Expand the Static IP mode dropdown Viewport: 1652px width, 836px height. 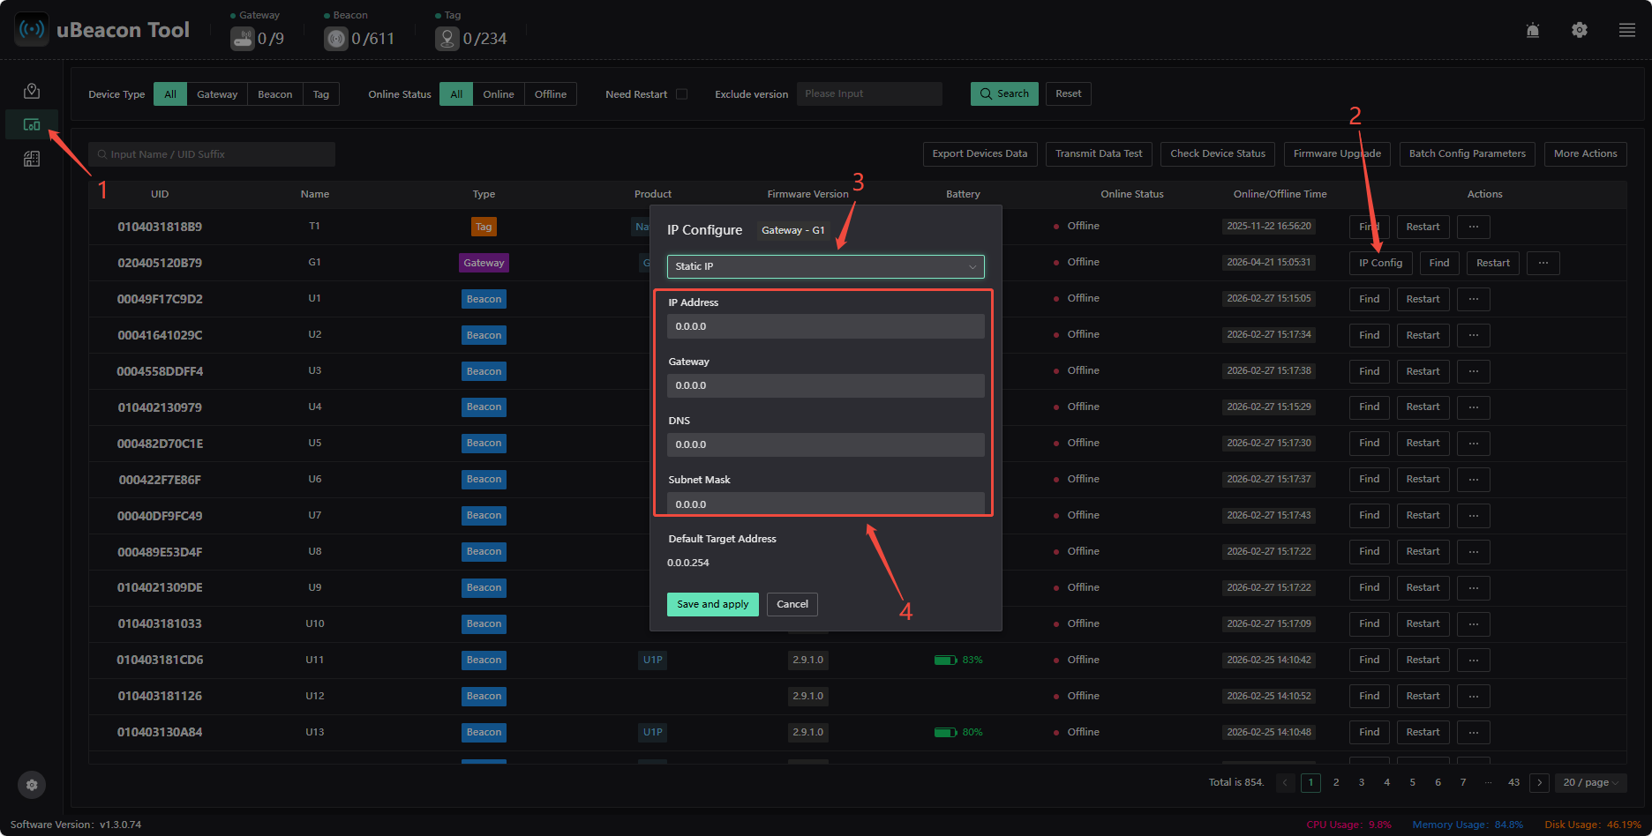(x=826, y=266)
